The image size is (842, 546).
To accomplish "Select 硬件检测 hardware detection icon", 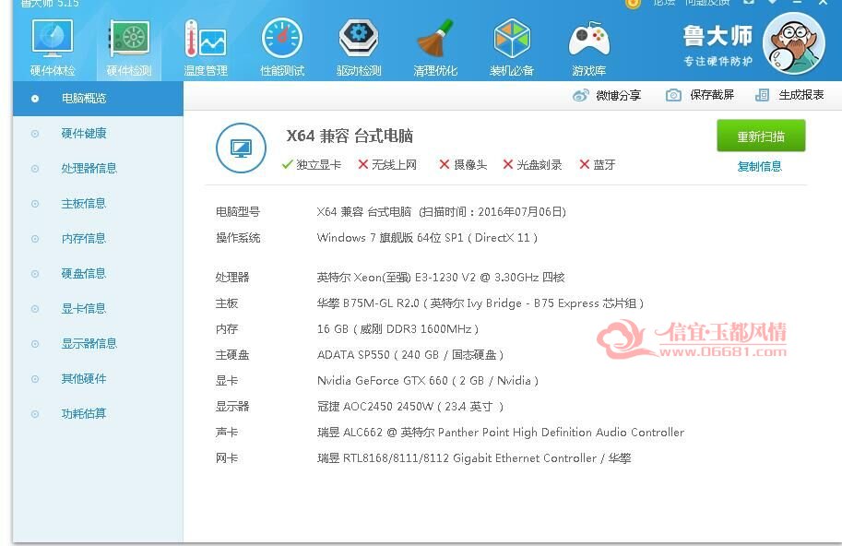I will (129, 39).
